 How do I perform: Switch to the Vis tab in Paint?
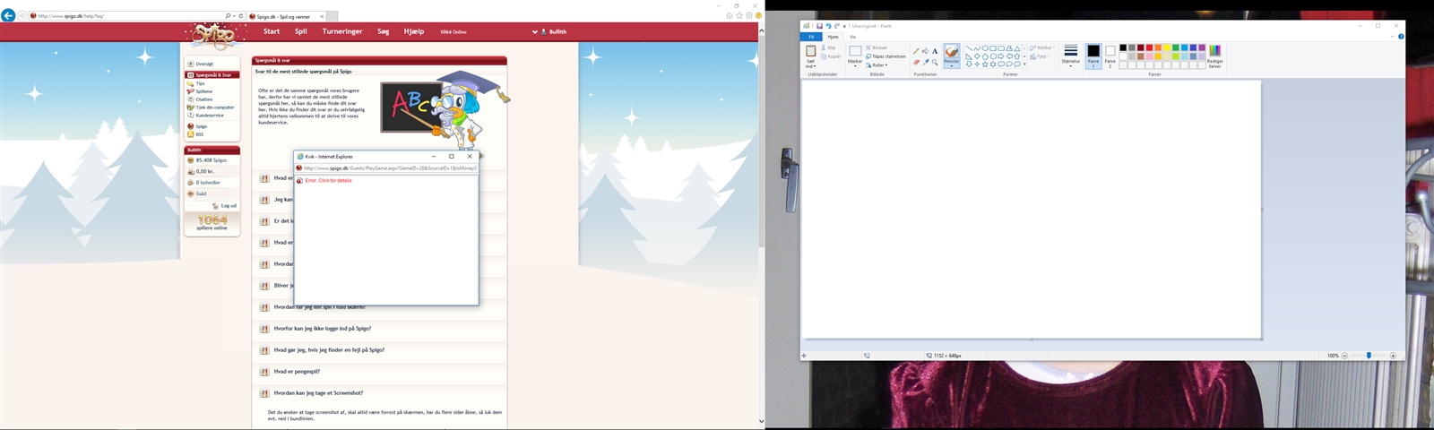pyautogui.click(x=853, y=37)
